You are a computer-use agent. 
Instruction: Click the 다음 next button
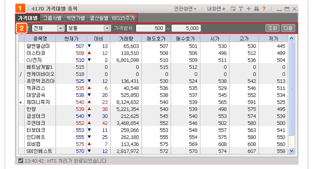point(288,28)
